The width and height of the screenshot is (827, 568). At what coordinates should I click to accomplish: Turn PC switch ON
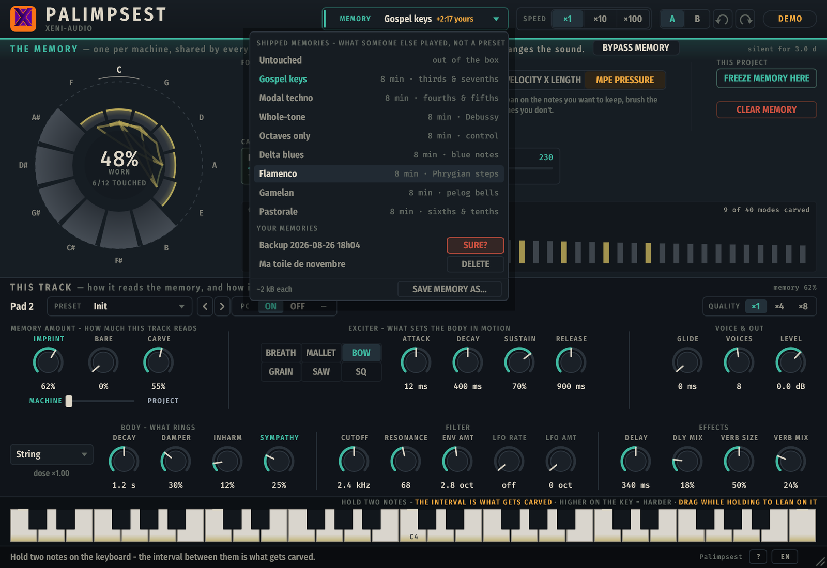click(x=271, y=306)
